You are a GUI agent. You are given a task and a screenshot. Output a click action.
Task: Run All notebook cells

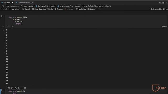(x=26, y=9)
